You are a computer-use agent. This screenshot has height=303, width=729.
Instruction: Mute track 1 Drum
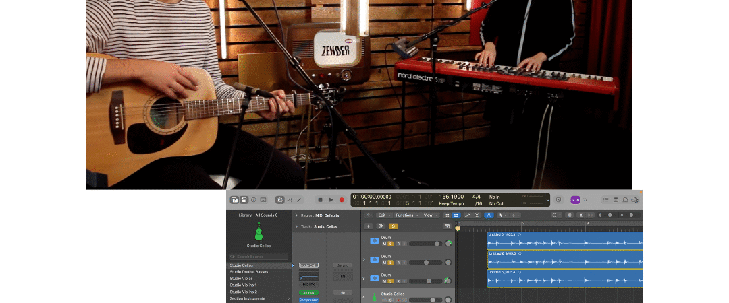pyautogui.click(x=385, y=244)
